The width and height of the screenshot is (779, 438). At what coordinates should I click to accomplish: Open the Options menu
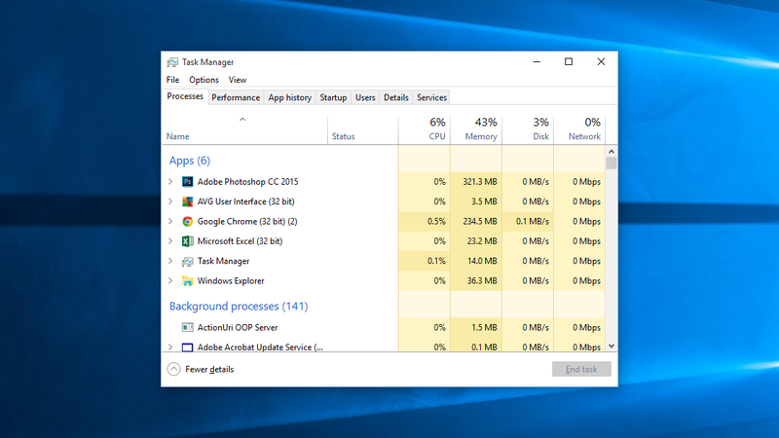(204, 80)
